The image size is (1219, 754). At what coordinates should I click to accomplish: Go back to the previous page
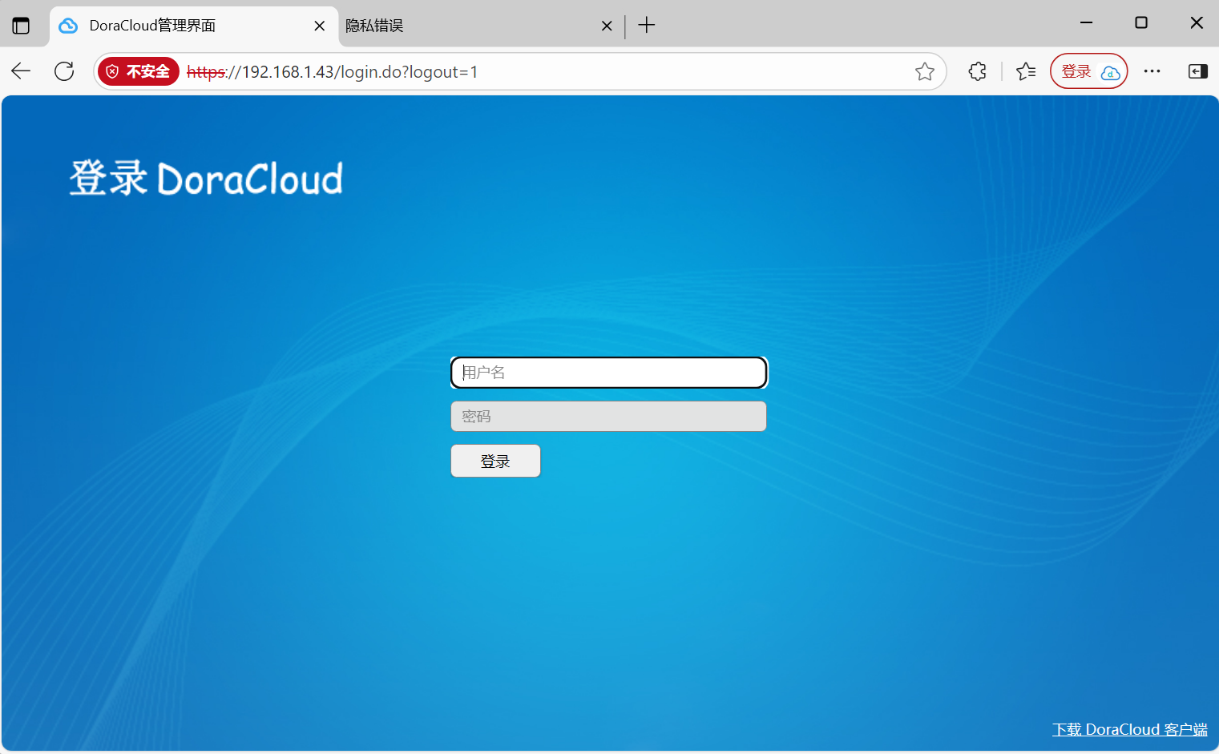[22, 71]
